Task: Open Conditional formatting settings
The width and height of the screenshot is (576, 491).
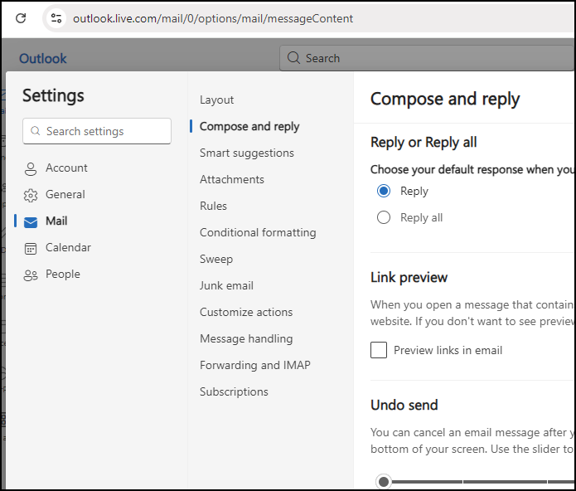Action: point(258,232)
